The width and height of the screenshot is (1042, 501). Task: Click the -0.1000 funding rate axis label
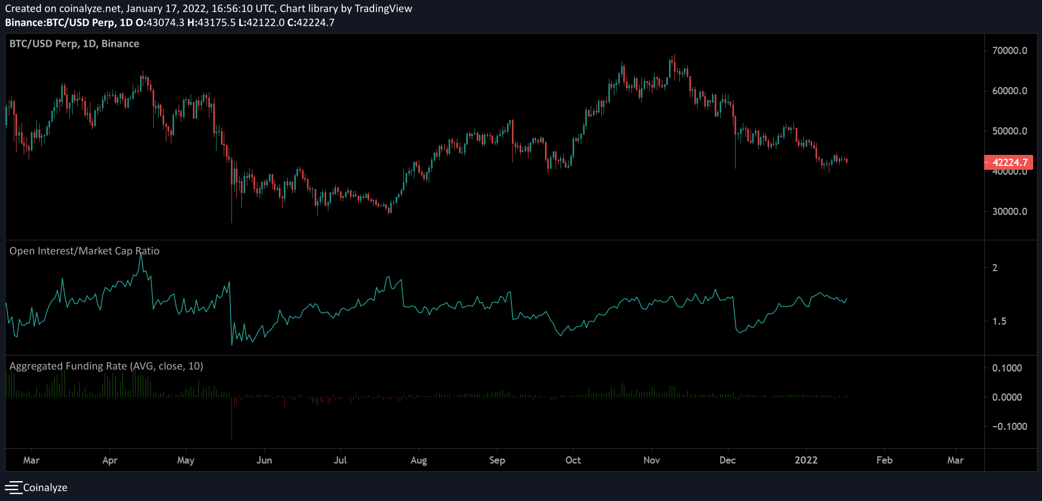[1009, 427]
